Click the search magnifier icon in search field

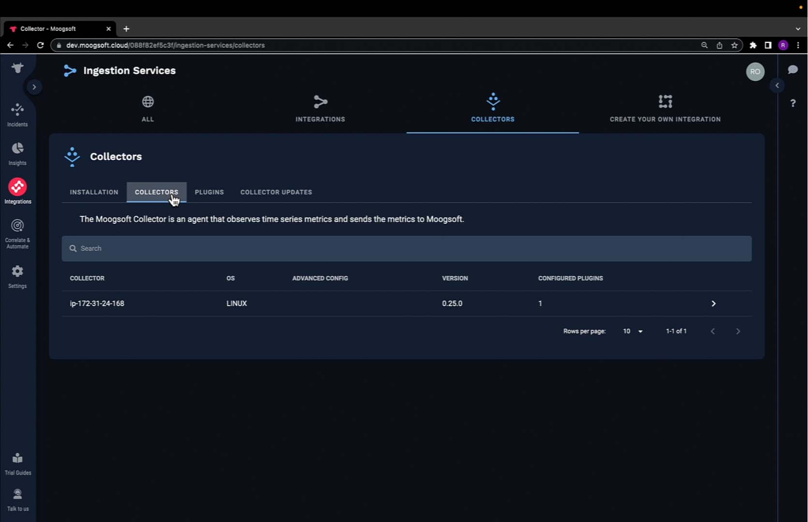point(73,248)
